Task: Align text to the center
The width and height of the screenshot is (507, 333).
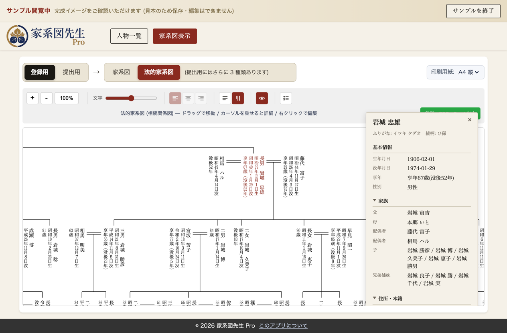Action: (188, 98)
